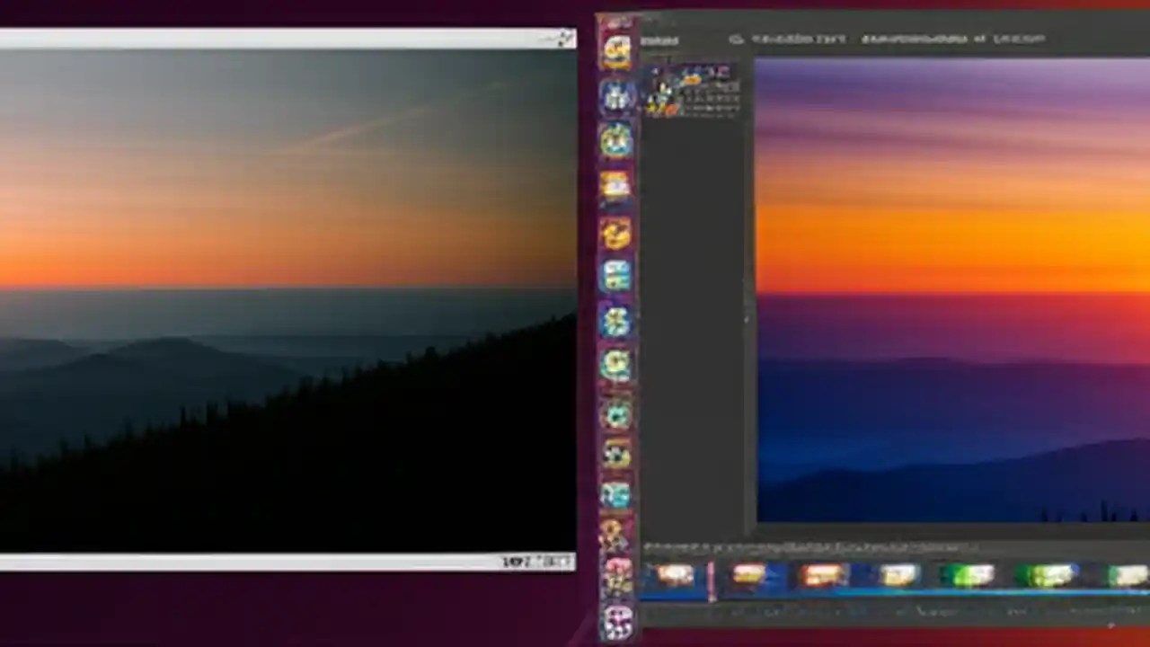The height and width of the screenshot is (647, 1150).
Task: Click the search icon in the editor toolbar
Action: pyautogui.click(x=737, y=39)
